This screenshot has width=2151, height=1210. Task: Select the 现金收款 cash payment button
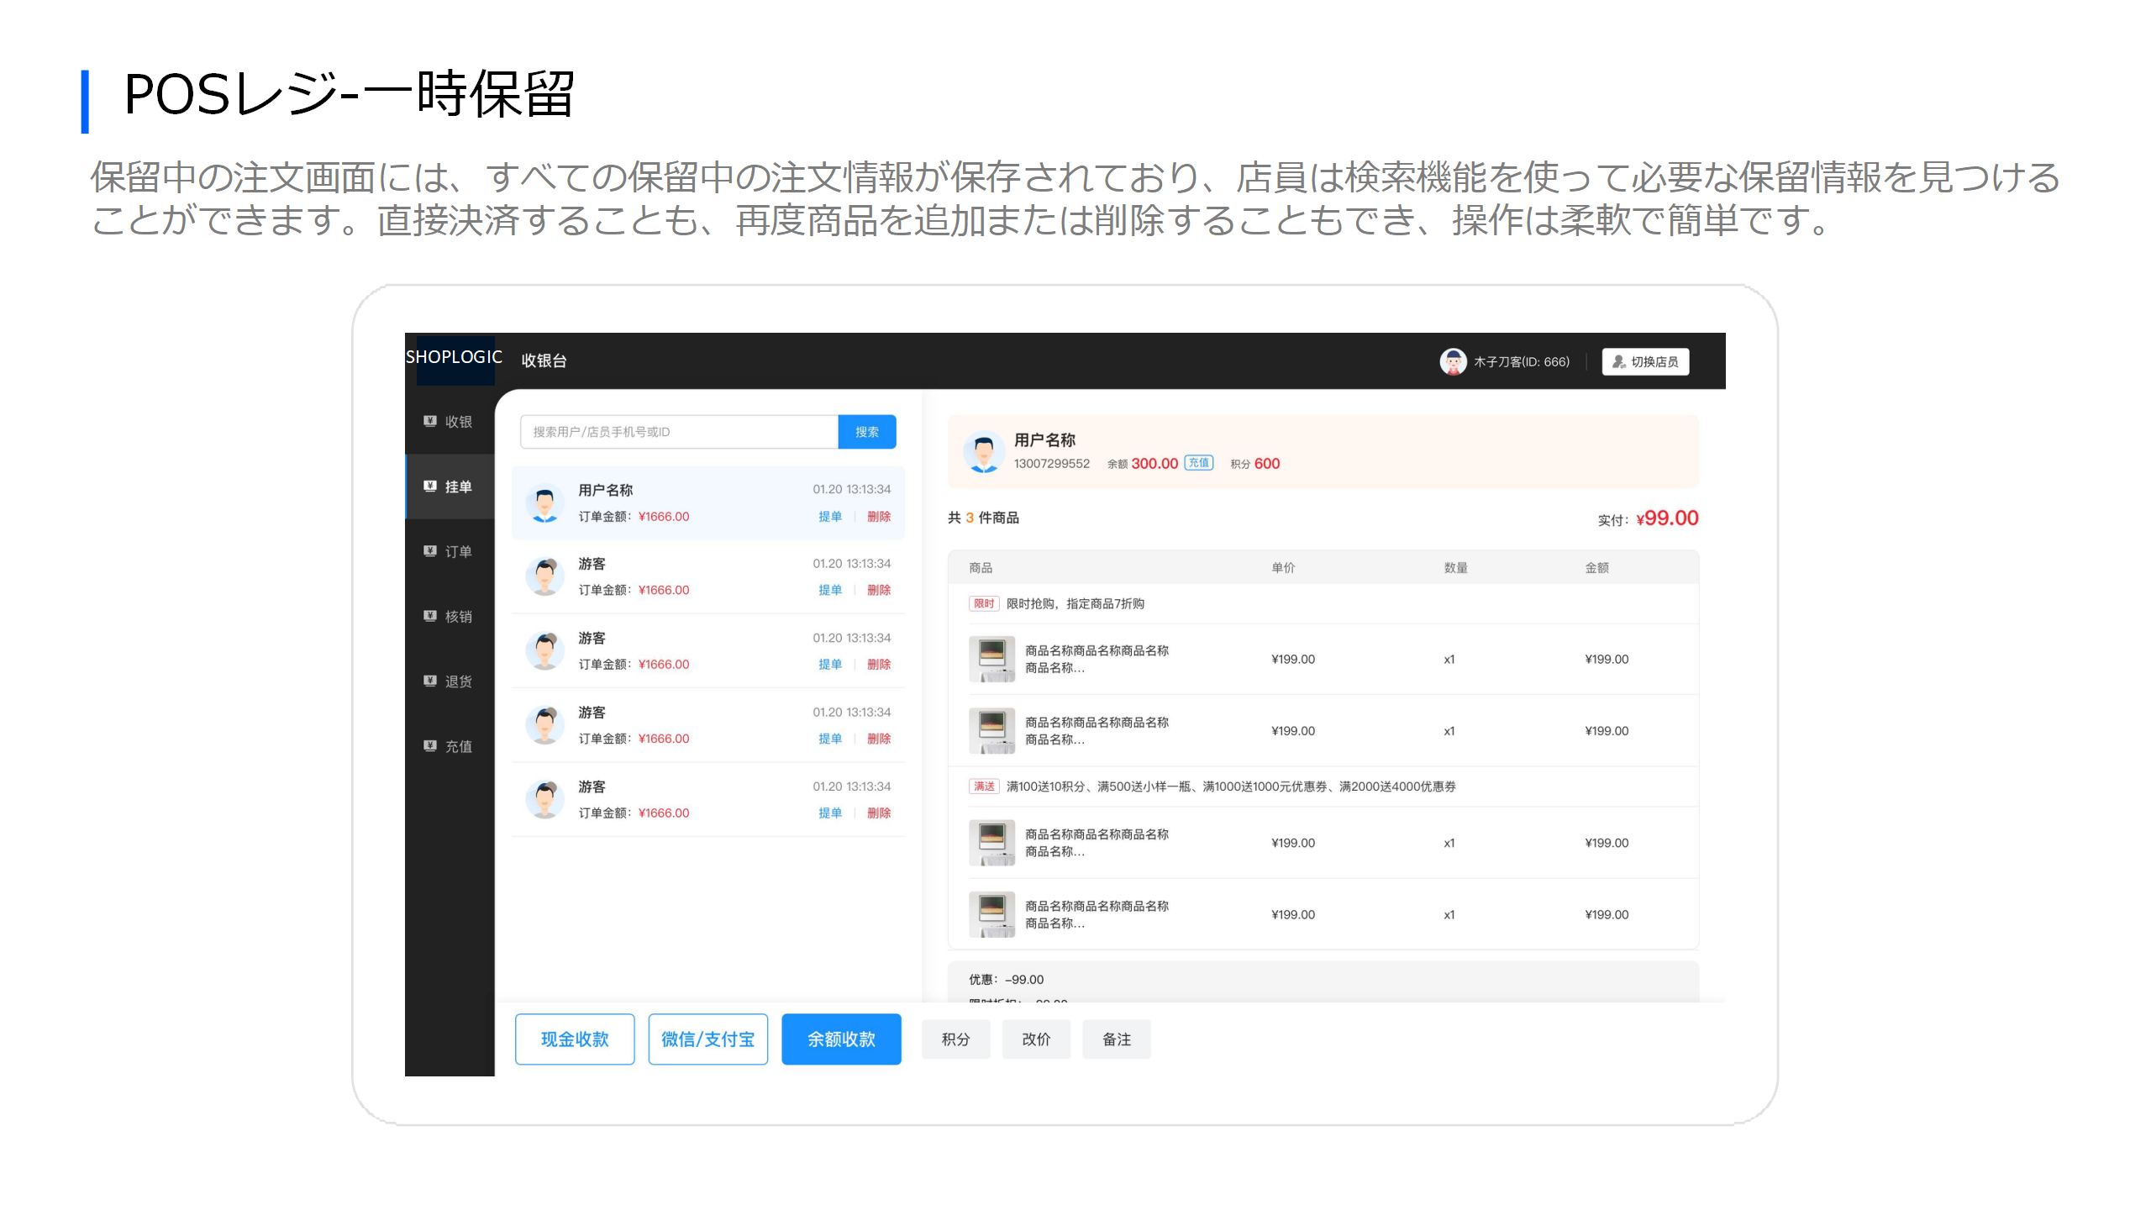575,1039
